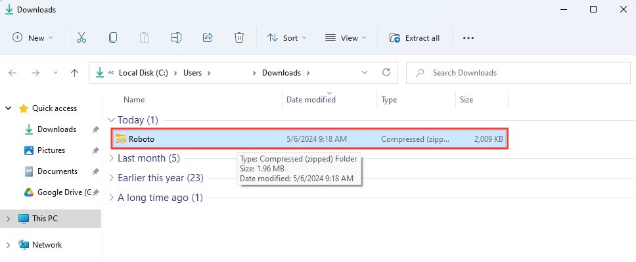Click the Compressed (zipp... type cell
Viewport: 636px width, 262px height.
415,139
